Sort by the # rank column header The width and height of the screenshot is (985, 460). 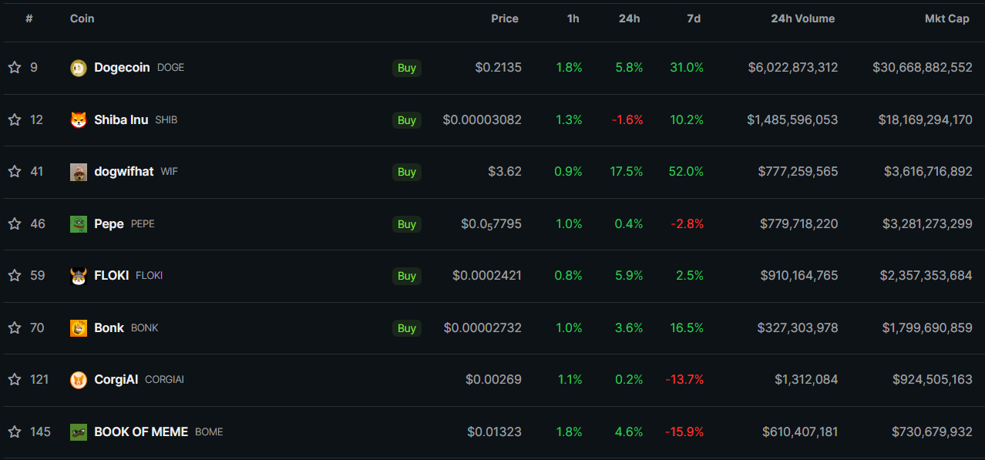(x=29, y=18)
